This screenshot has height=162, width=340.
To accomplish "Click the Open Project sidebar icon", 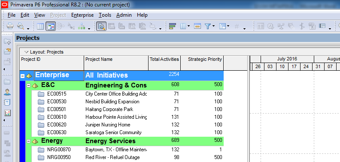I will point(7,51).
